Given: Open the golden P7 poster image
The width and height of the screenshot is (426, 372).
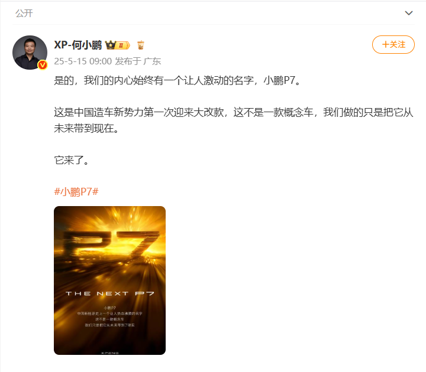Looking at the screenshot, I should 110,280.
